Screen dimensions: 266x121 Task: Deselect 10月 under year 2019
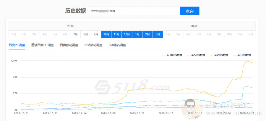point(106,34)
